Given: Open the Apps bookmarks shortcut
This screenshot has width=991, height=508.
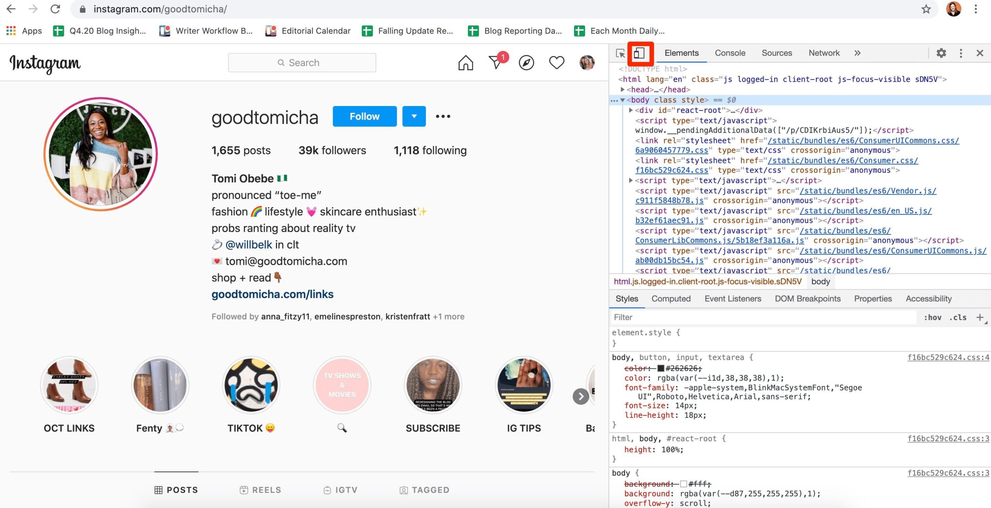Looking at the screenshot, I should [x=24, y=31].
